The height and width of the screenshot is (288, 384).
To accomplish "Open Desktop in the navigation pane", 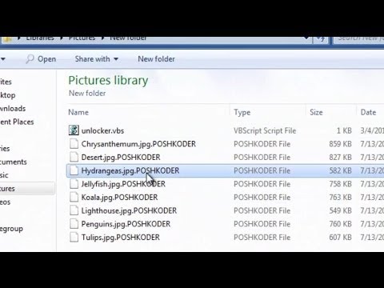I will coord(8,95).
